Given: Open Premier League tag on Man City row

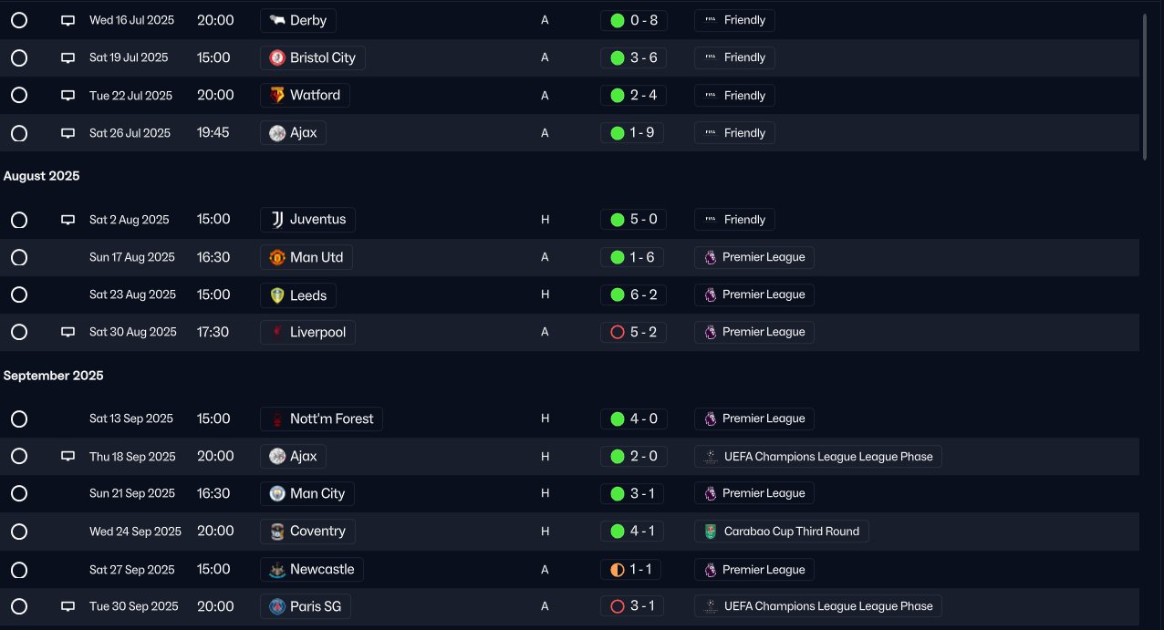Looking at the screenshot, I should coord(753,493).
